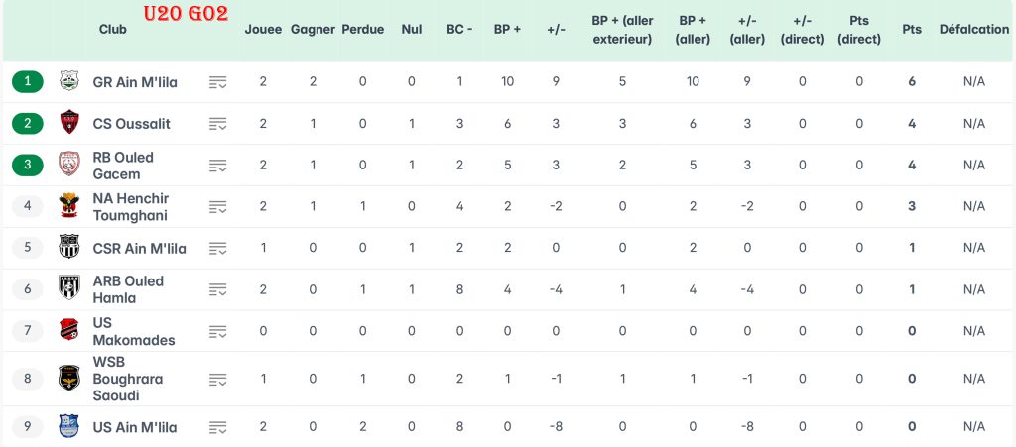This screenshot has height=447, width=1016.
Task: Sort by the BP + column header
Action: [507, 30]
